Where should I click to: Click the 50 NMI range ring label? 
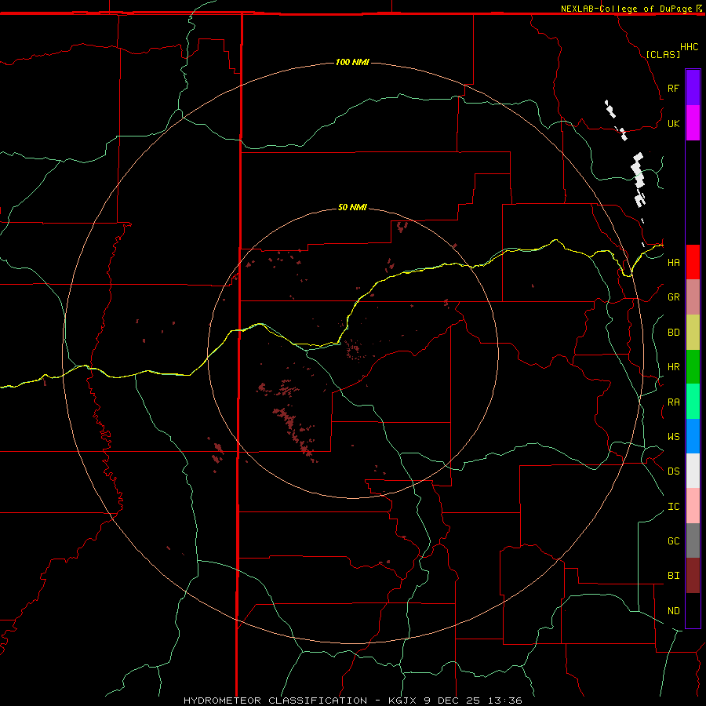[x=352, y=207]
